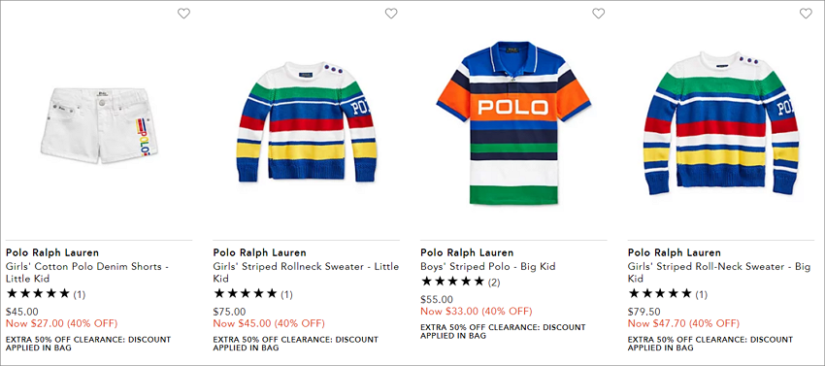Image resolution: width=825 pixels, height=366 pixels.
Task: Open Big Kid striped sweater product image
Action: tap(721, 123)
